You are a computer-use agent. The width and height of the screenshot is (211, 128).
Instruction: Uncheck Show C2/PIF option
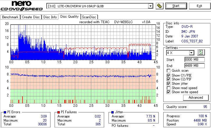tap(168, 79)
